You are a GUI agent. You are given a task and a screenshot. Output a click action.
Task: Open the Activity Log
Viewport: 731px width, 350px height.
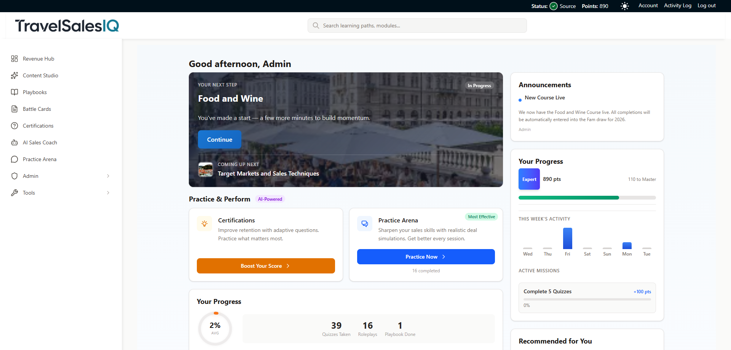677,5
